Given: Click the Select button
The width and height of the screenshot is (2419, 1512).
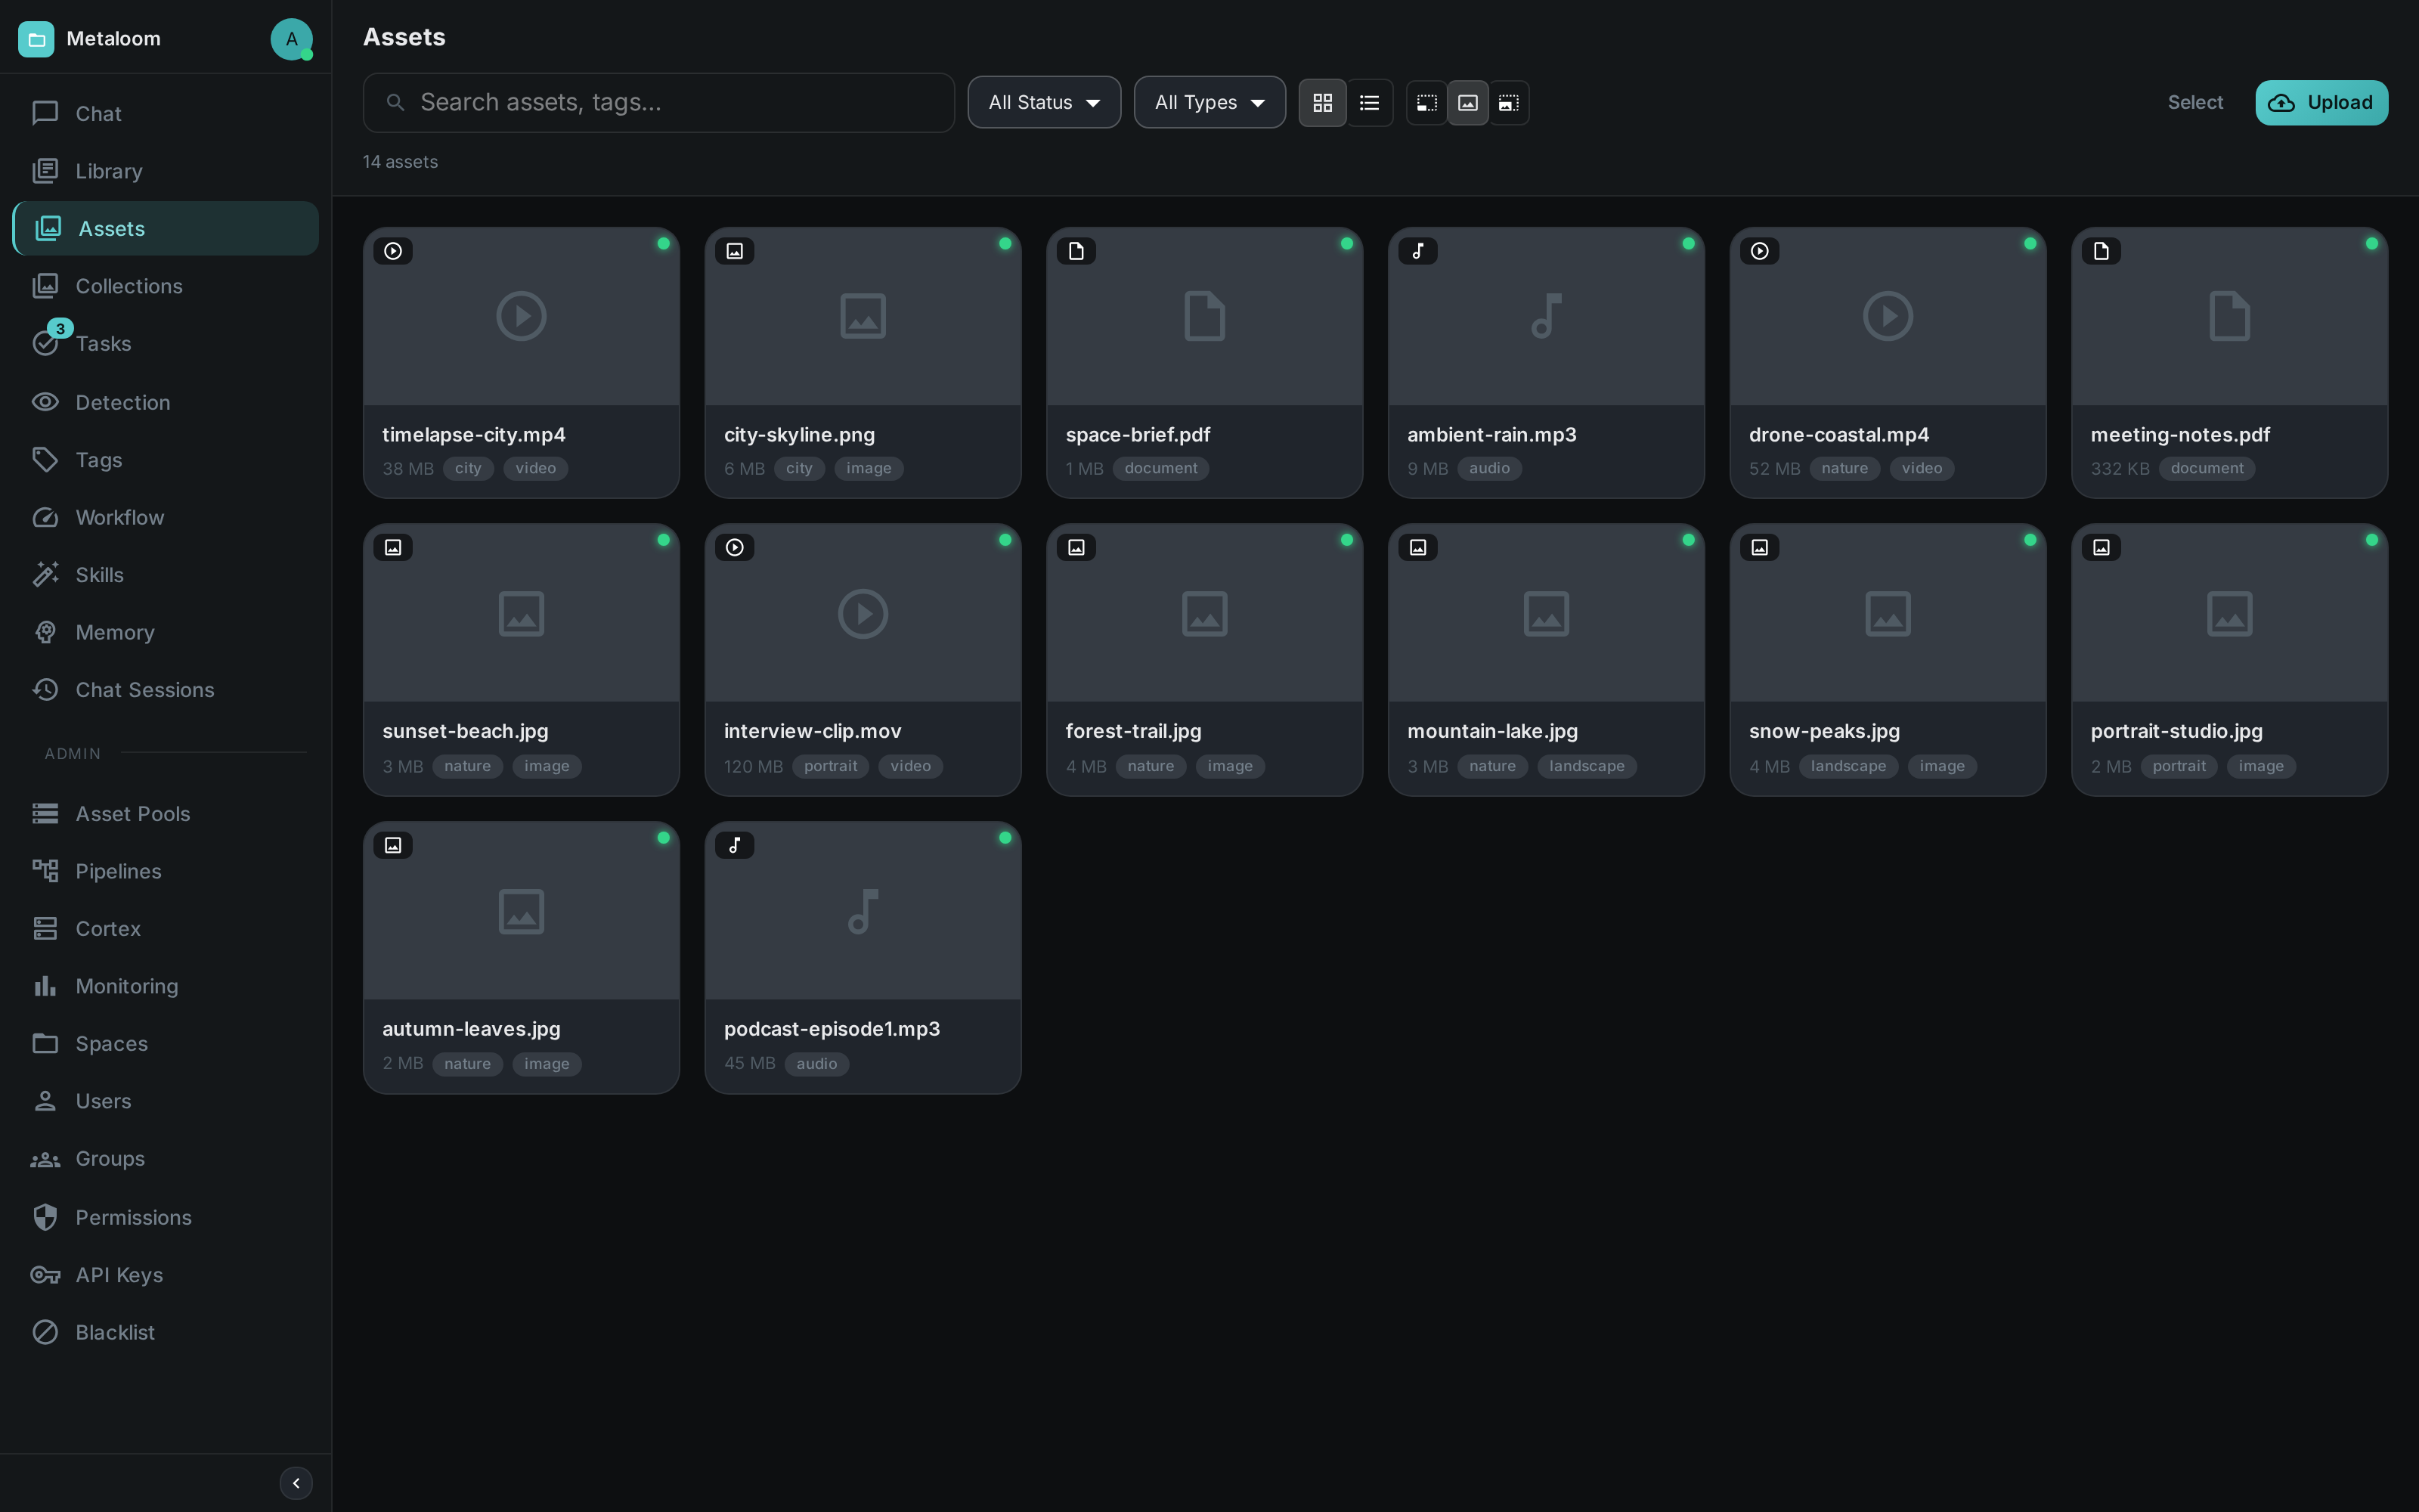Looking at the screenshot, I should coord(2194,102).
